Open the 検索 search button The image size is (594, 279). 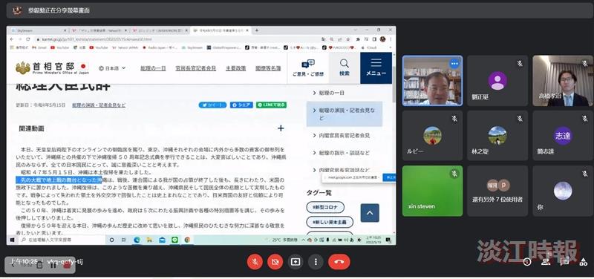tap(345, 68)
